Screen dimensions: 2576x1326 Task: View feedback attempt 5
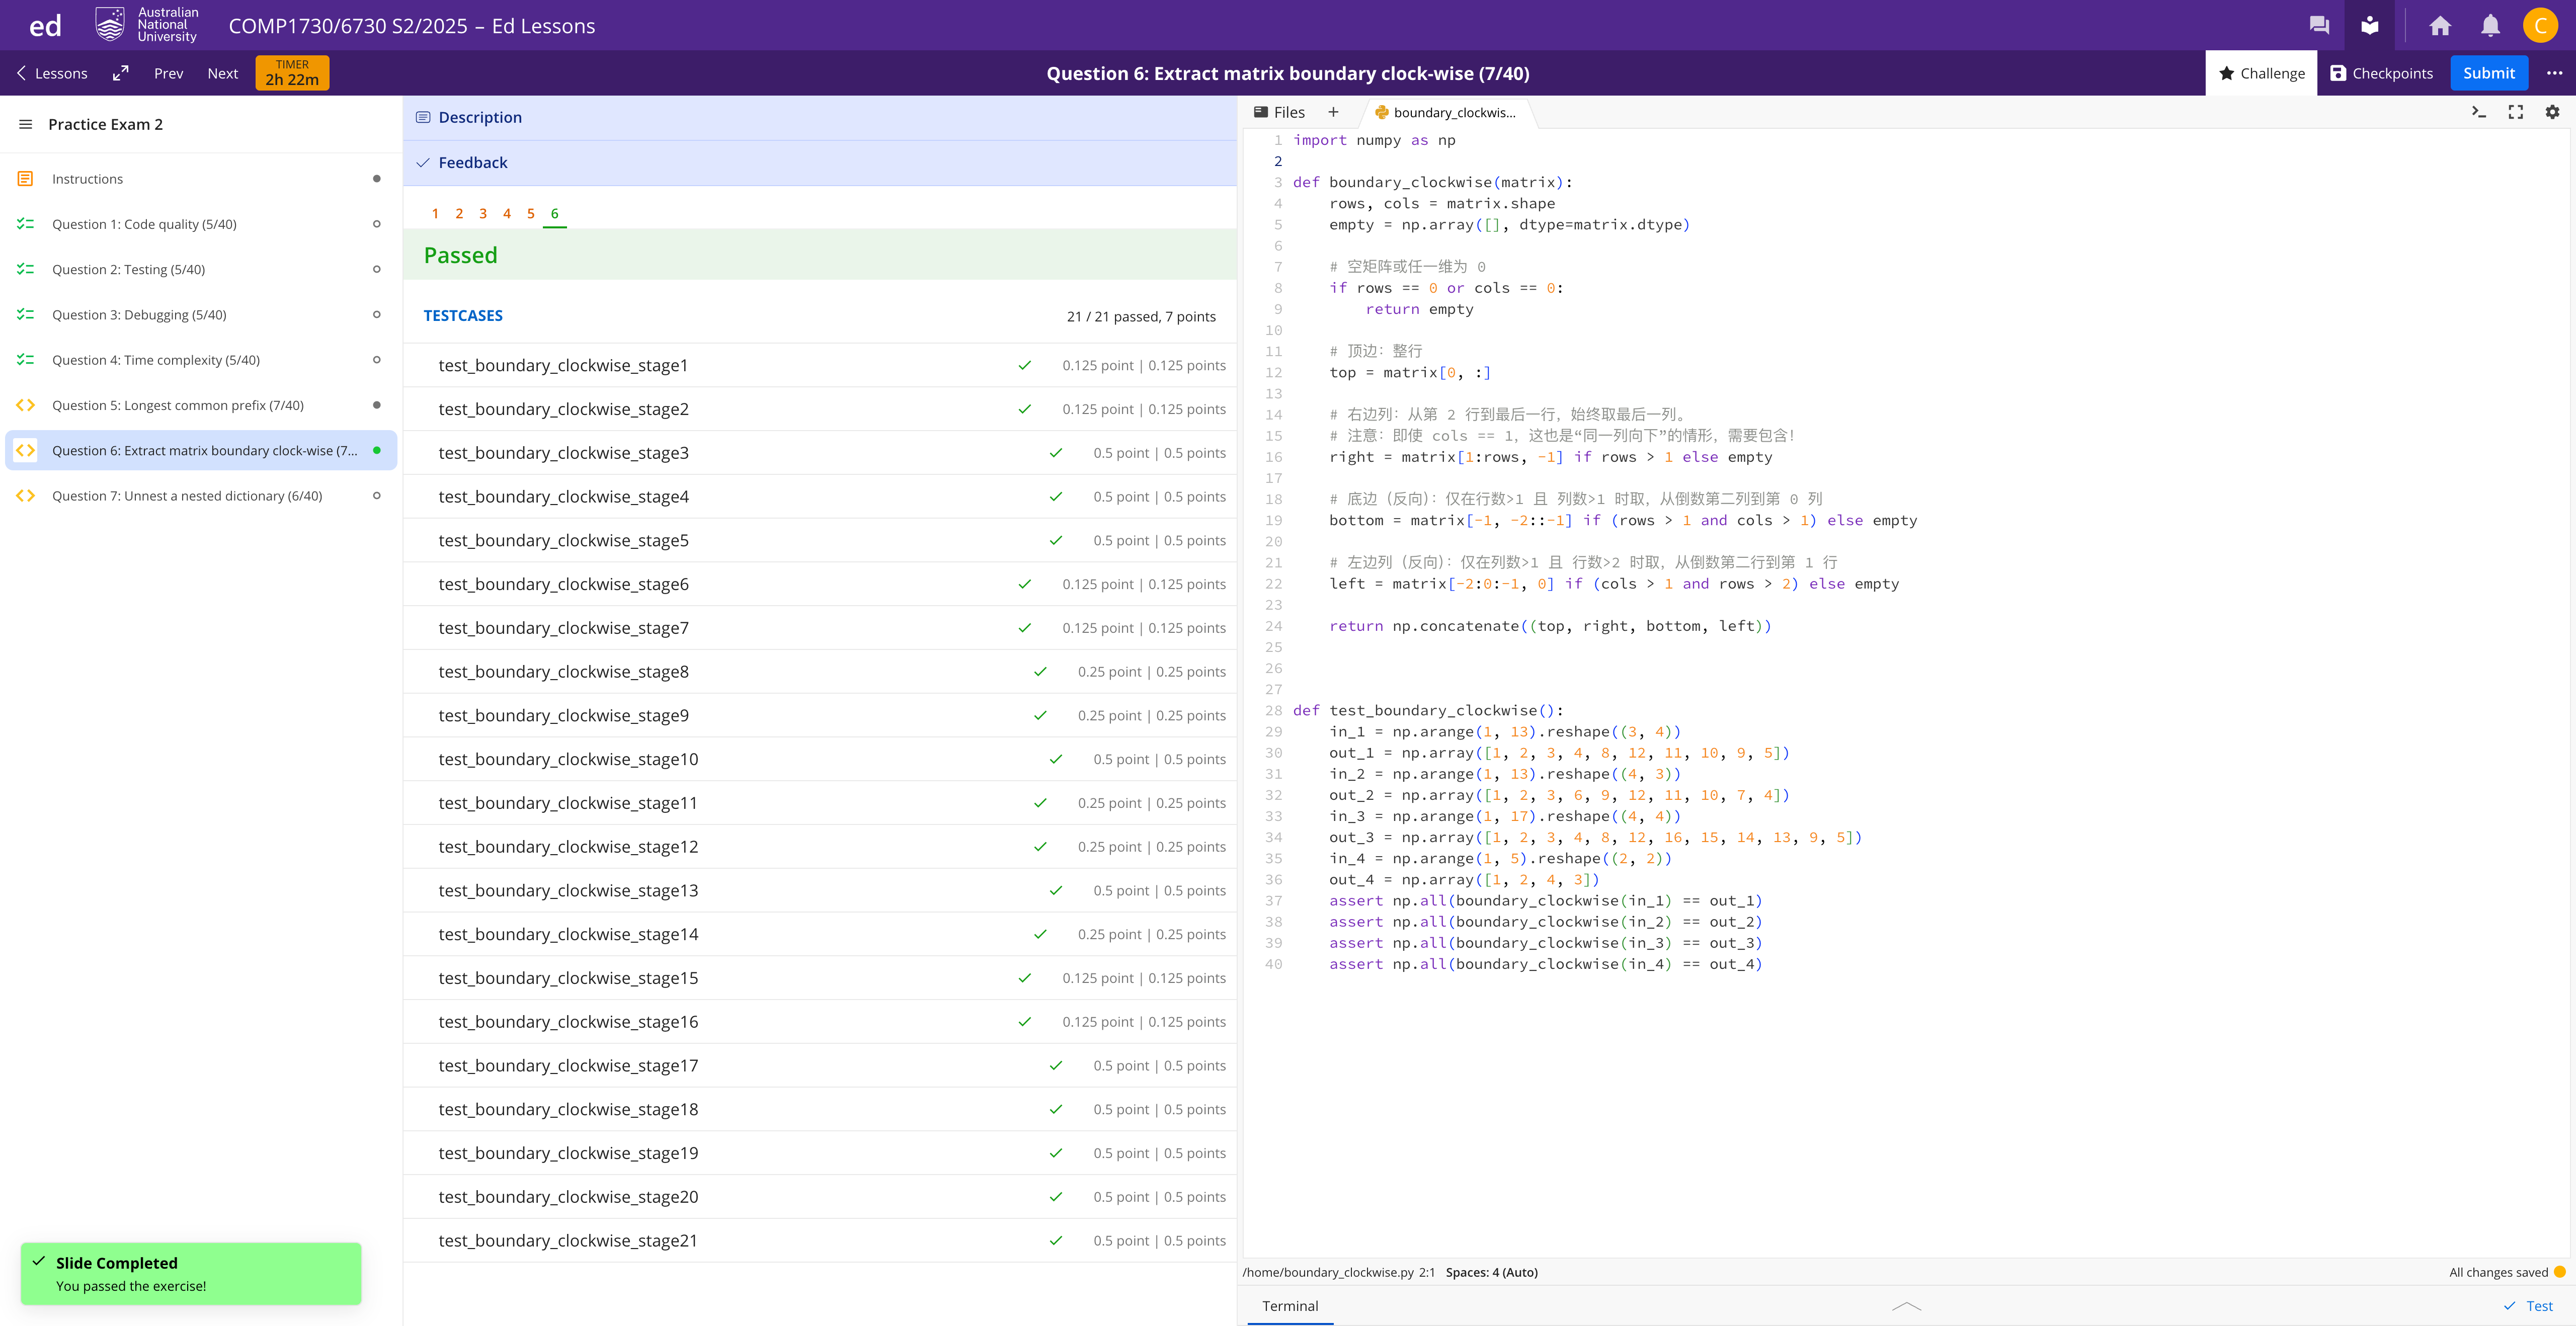(x=531, y=213)
